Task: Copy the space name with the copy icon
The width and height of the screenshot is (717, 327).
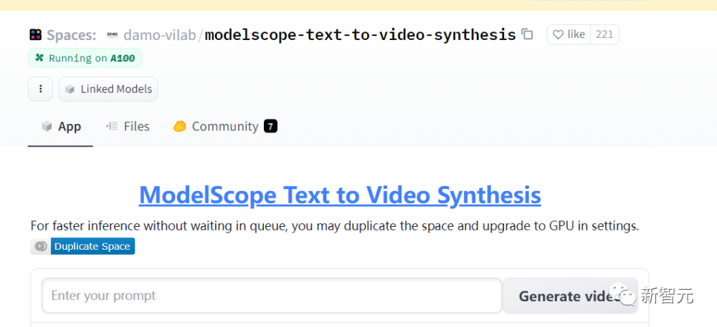Action: click(x=528, y=34)
